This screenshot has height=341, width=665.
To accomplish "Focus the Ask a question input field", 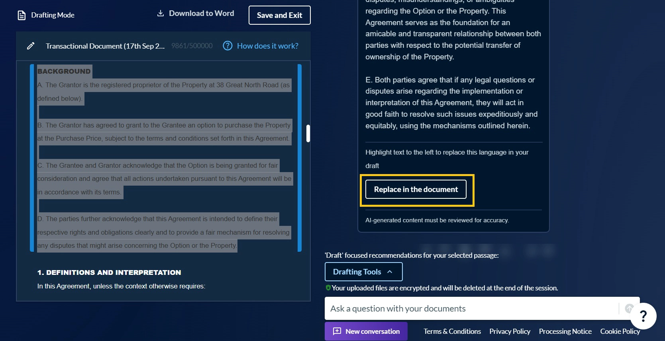I will tap(470, 308).
